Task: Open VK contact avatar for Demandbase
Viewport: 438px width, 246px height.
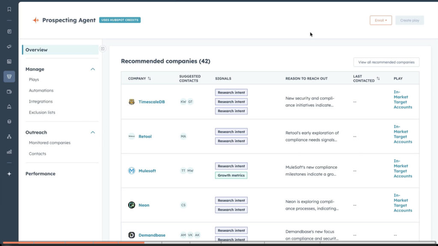Action: (x=190, y=235)
